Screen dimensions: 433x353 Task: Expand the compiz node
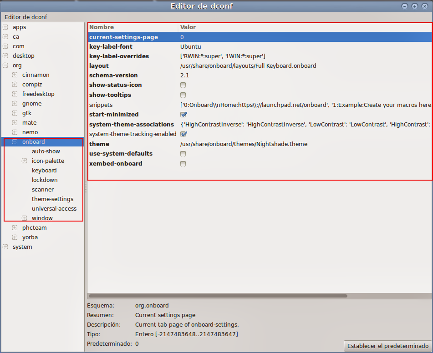pos(15,85)
